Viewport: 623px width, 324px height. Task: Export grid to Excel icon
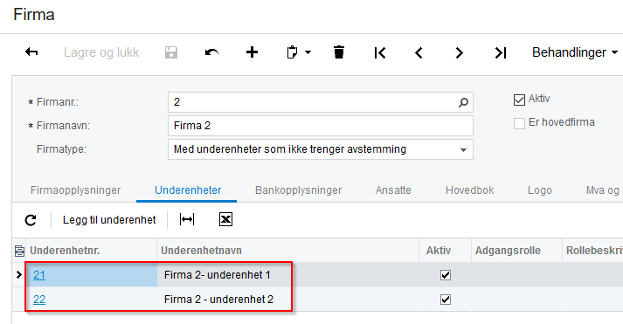pos(225,219)
